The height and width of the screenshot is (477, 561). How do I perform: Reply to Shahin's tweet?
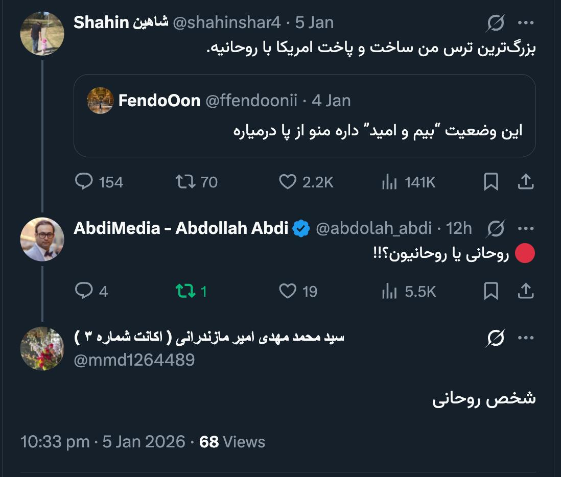tap(83, 182)
